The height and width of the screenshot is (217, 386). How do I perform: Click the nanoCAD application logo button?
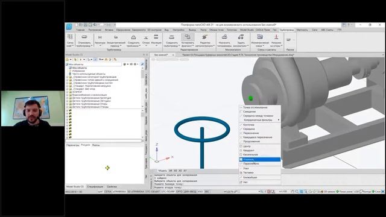pyautogui.click(x=69, y=27)
